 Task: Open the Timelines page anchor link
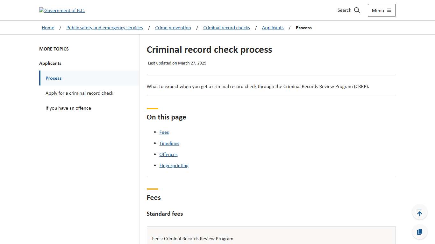(x=169, y=143)
